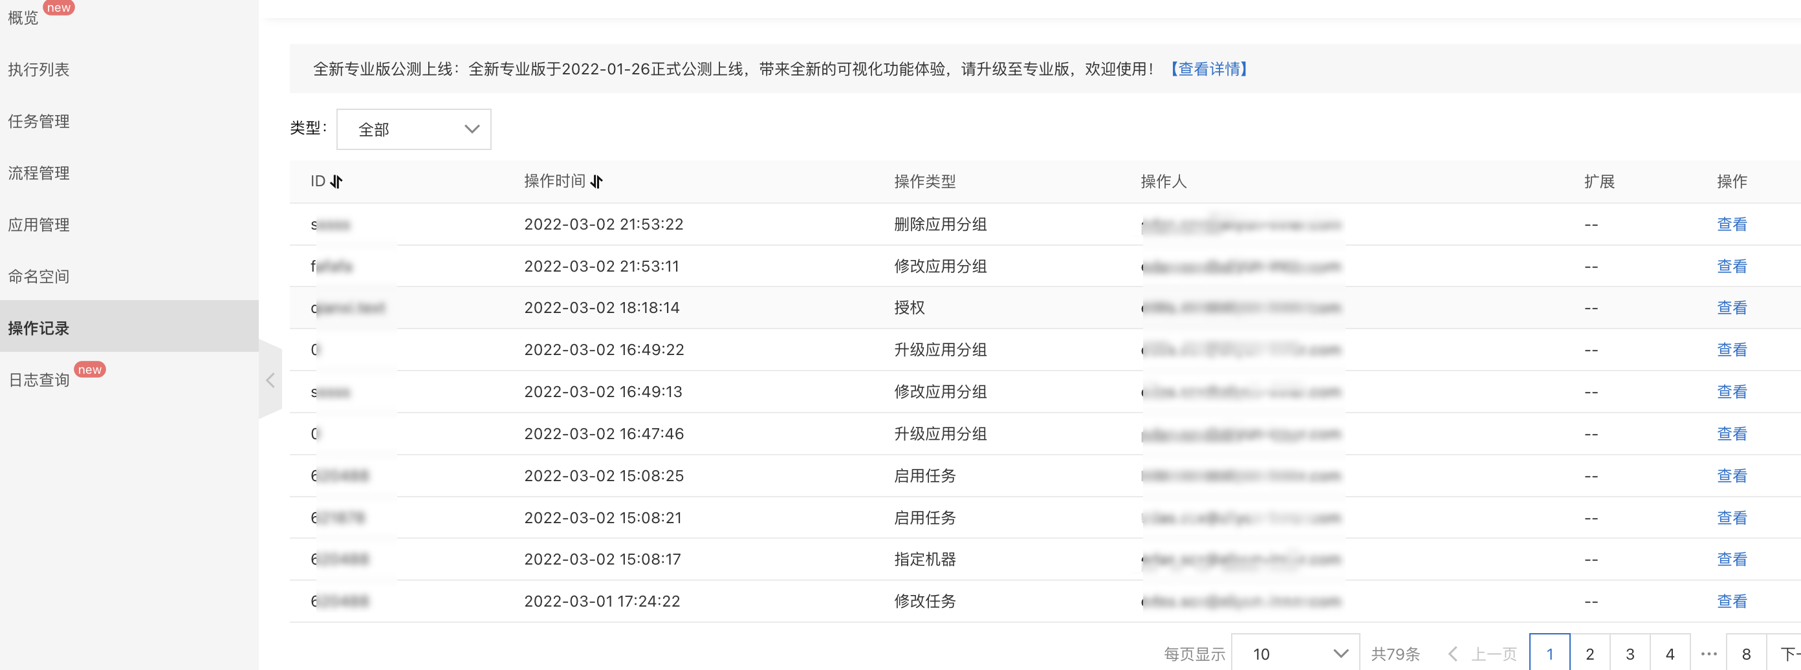Click the chevron arrow of the 类型 selector

click(x=472, y=129)
